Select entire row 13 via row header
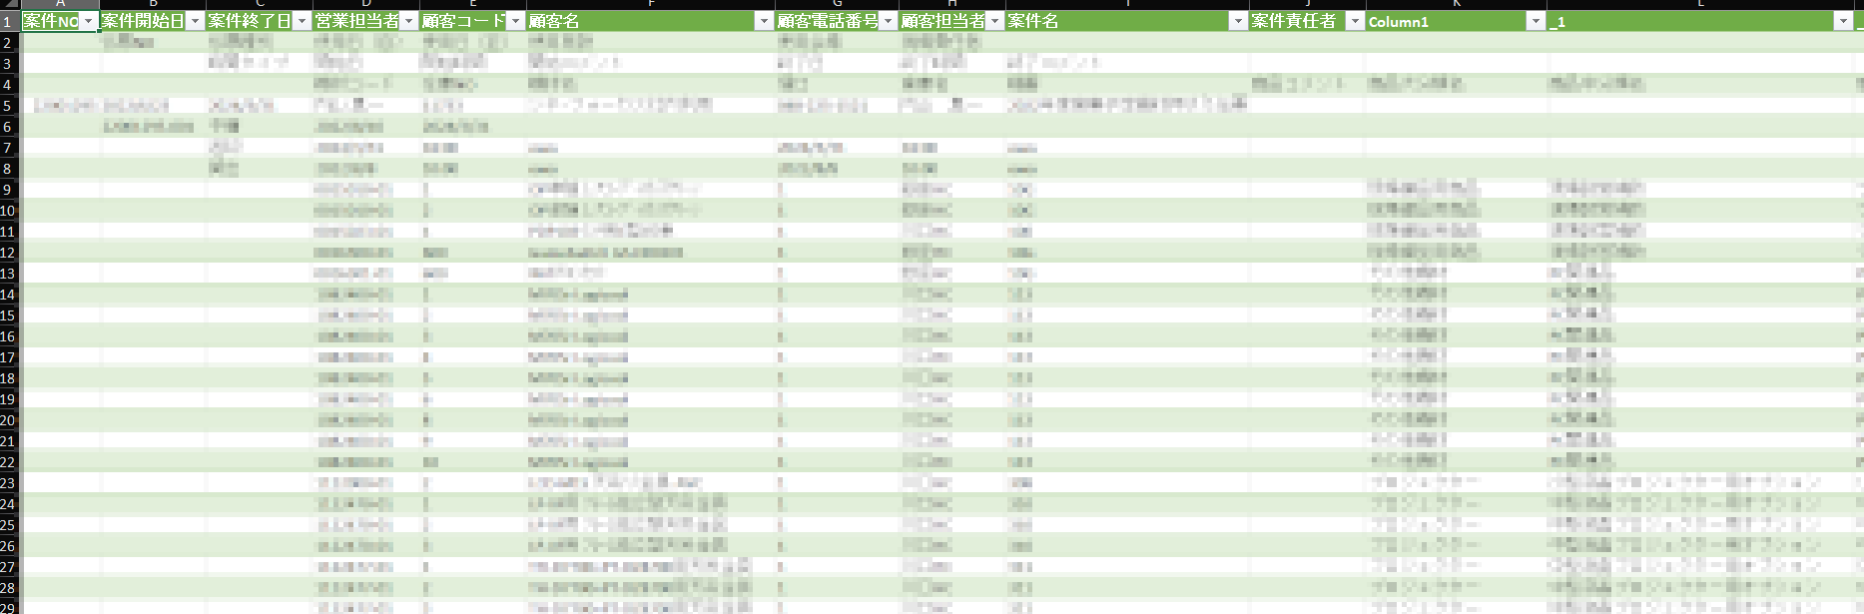The image size is (1864, 614). (x=9, y=273)
